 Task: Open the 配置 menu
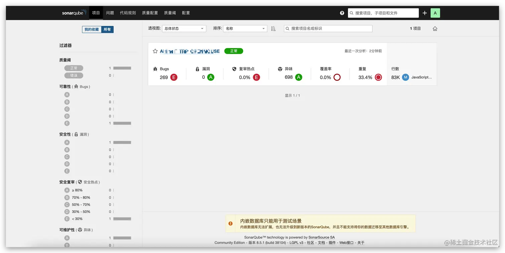tap(186, 13)
